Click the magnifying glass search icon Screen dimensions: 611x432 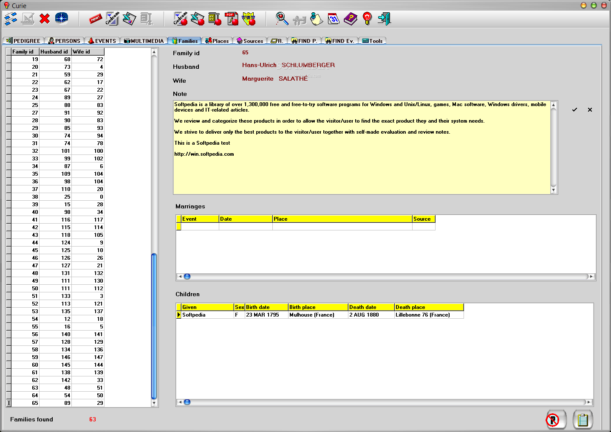tap(282, 19)
